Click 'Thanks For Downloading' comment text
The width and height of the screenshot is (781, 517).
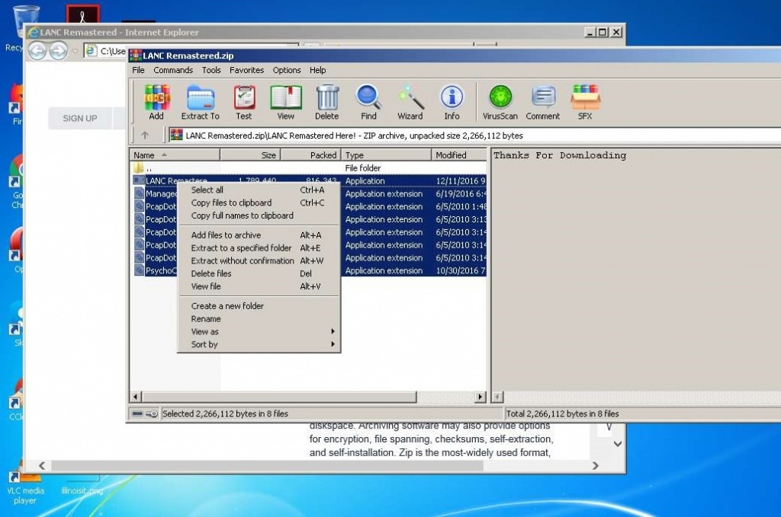click(x=560, y=155)
